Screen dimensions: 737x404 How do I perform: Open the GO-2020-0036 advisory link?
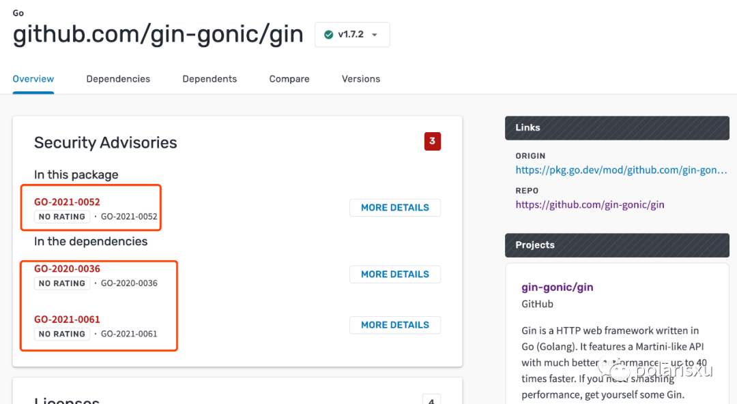67,268
